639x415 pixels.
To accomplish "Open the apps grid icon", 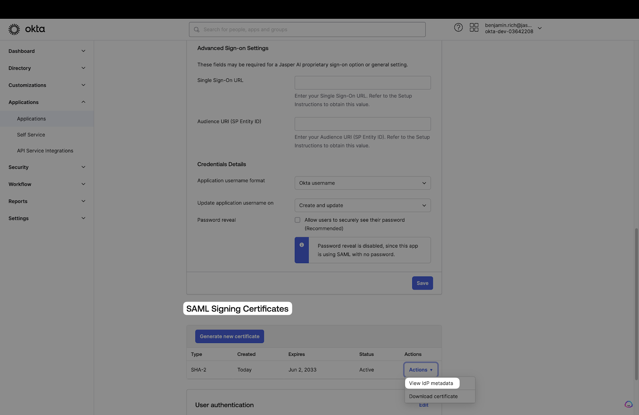I will (x=474, y=28).
